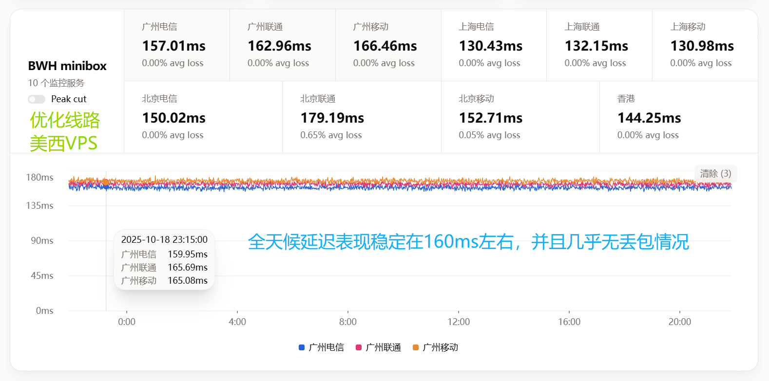769x381 pixels.
Task: Hide 广州电信 series via legend label
Action: click(x=327, y=347)
